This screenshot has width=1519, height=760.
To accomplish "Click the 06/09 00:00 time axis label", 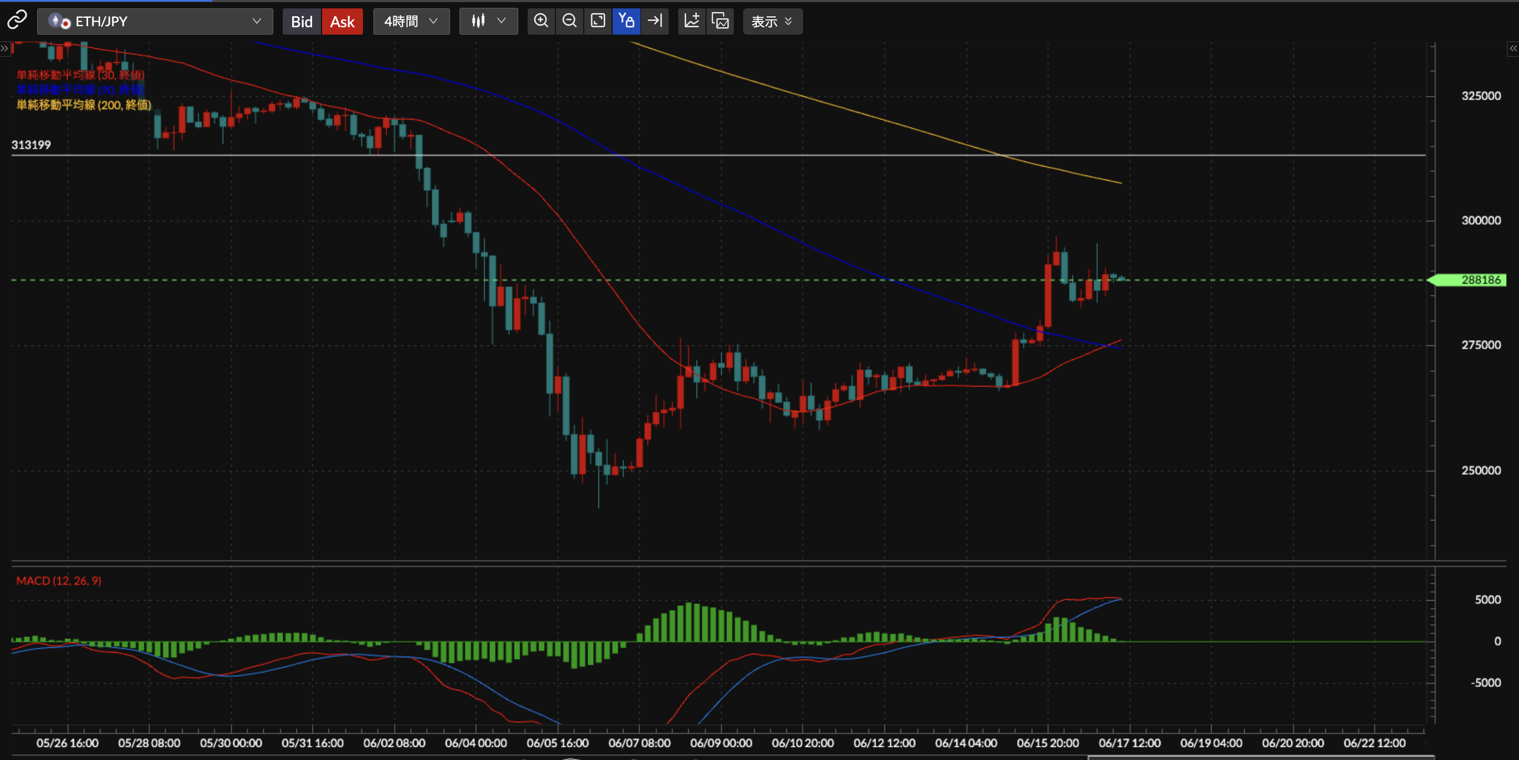I will tap(721, 744).
